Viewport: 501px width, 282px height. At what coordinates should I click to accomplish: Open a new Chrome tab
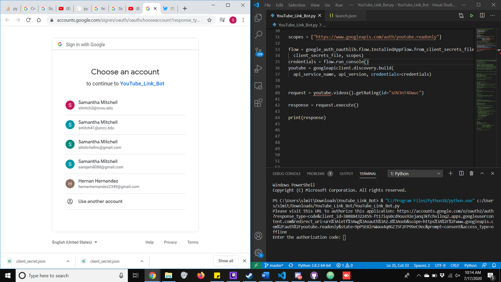coord(185,8)
